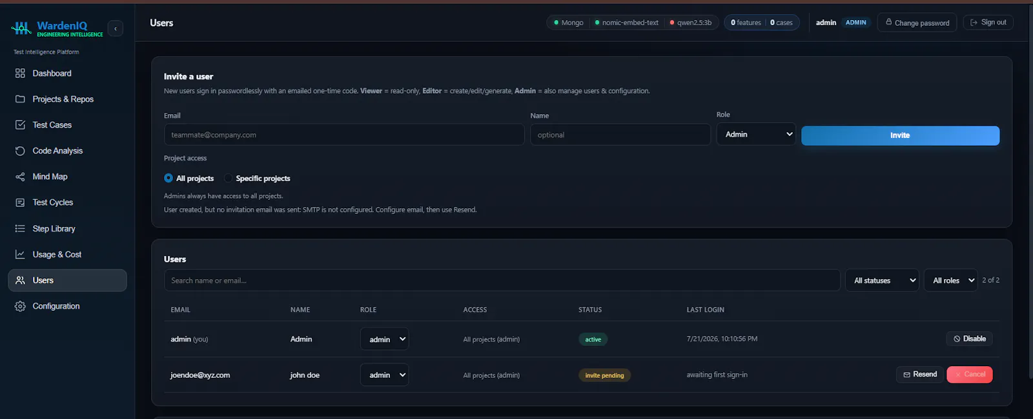This screenshot has height=419, width=1033.
Task: Click the joendoe@xyz.com email cell
Action: [x=200, y=375]
